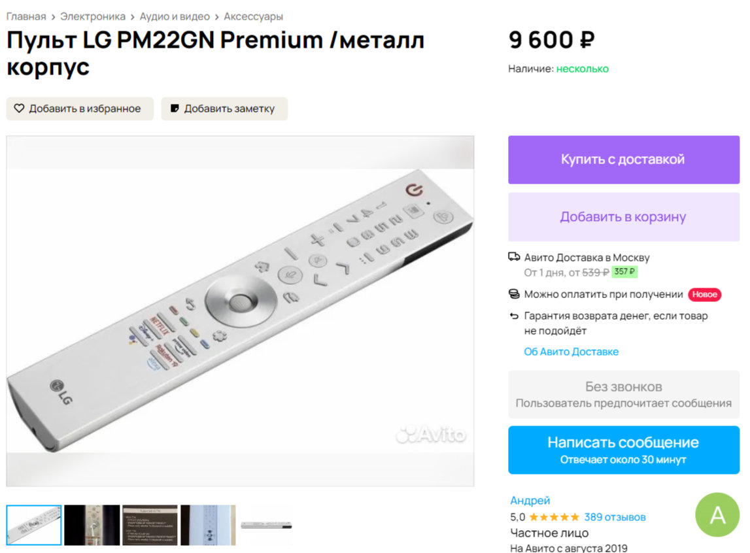
Task: Click Написать сообщение button
Action: [623, 450]
